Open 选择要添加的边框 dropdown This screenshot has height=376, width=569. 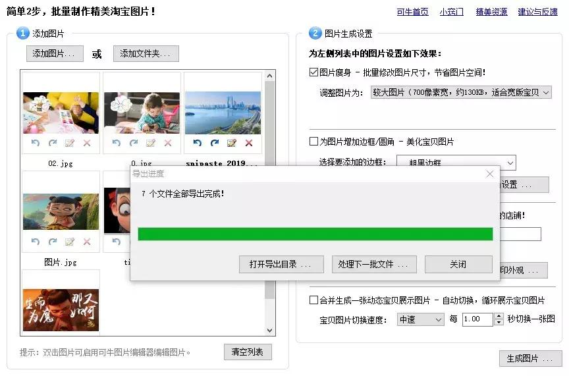coord(456,163)
